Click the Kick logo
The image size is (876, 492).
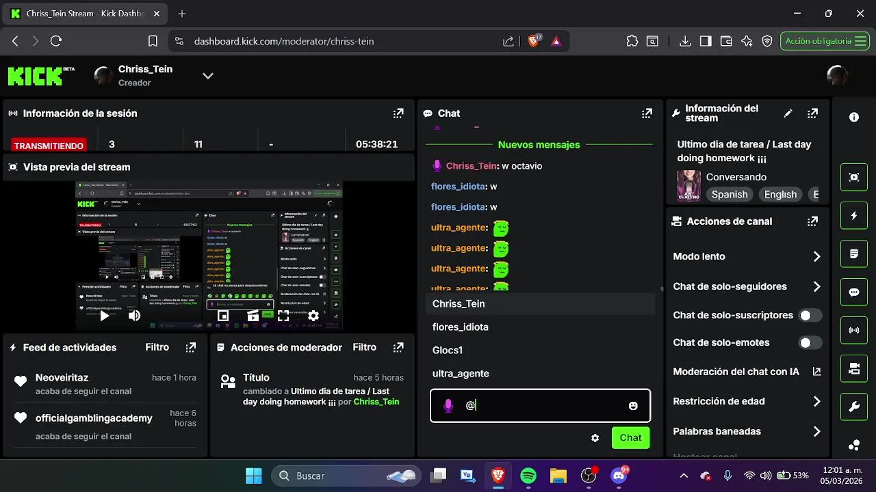point(41,76)
